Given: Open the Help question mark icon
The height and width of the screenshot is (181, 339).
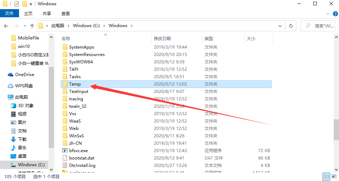Looking at the screenshot, I should (x=335, y=13).
